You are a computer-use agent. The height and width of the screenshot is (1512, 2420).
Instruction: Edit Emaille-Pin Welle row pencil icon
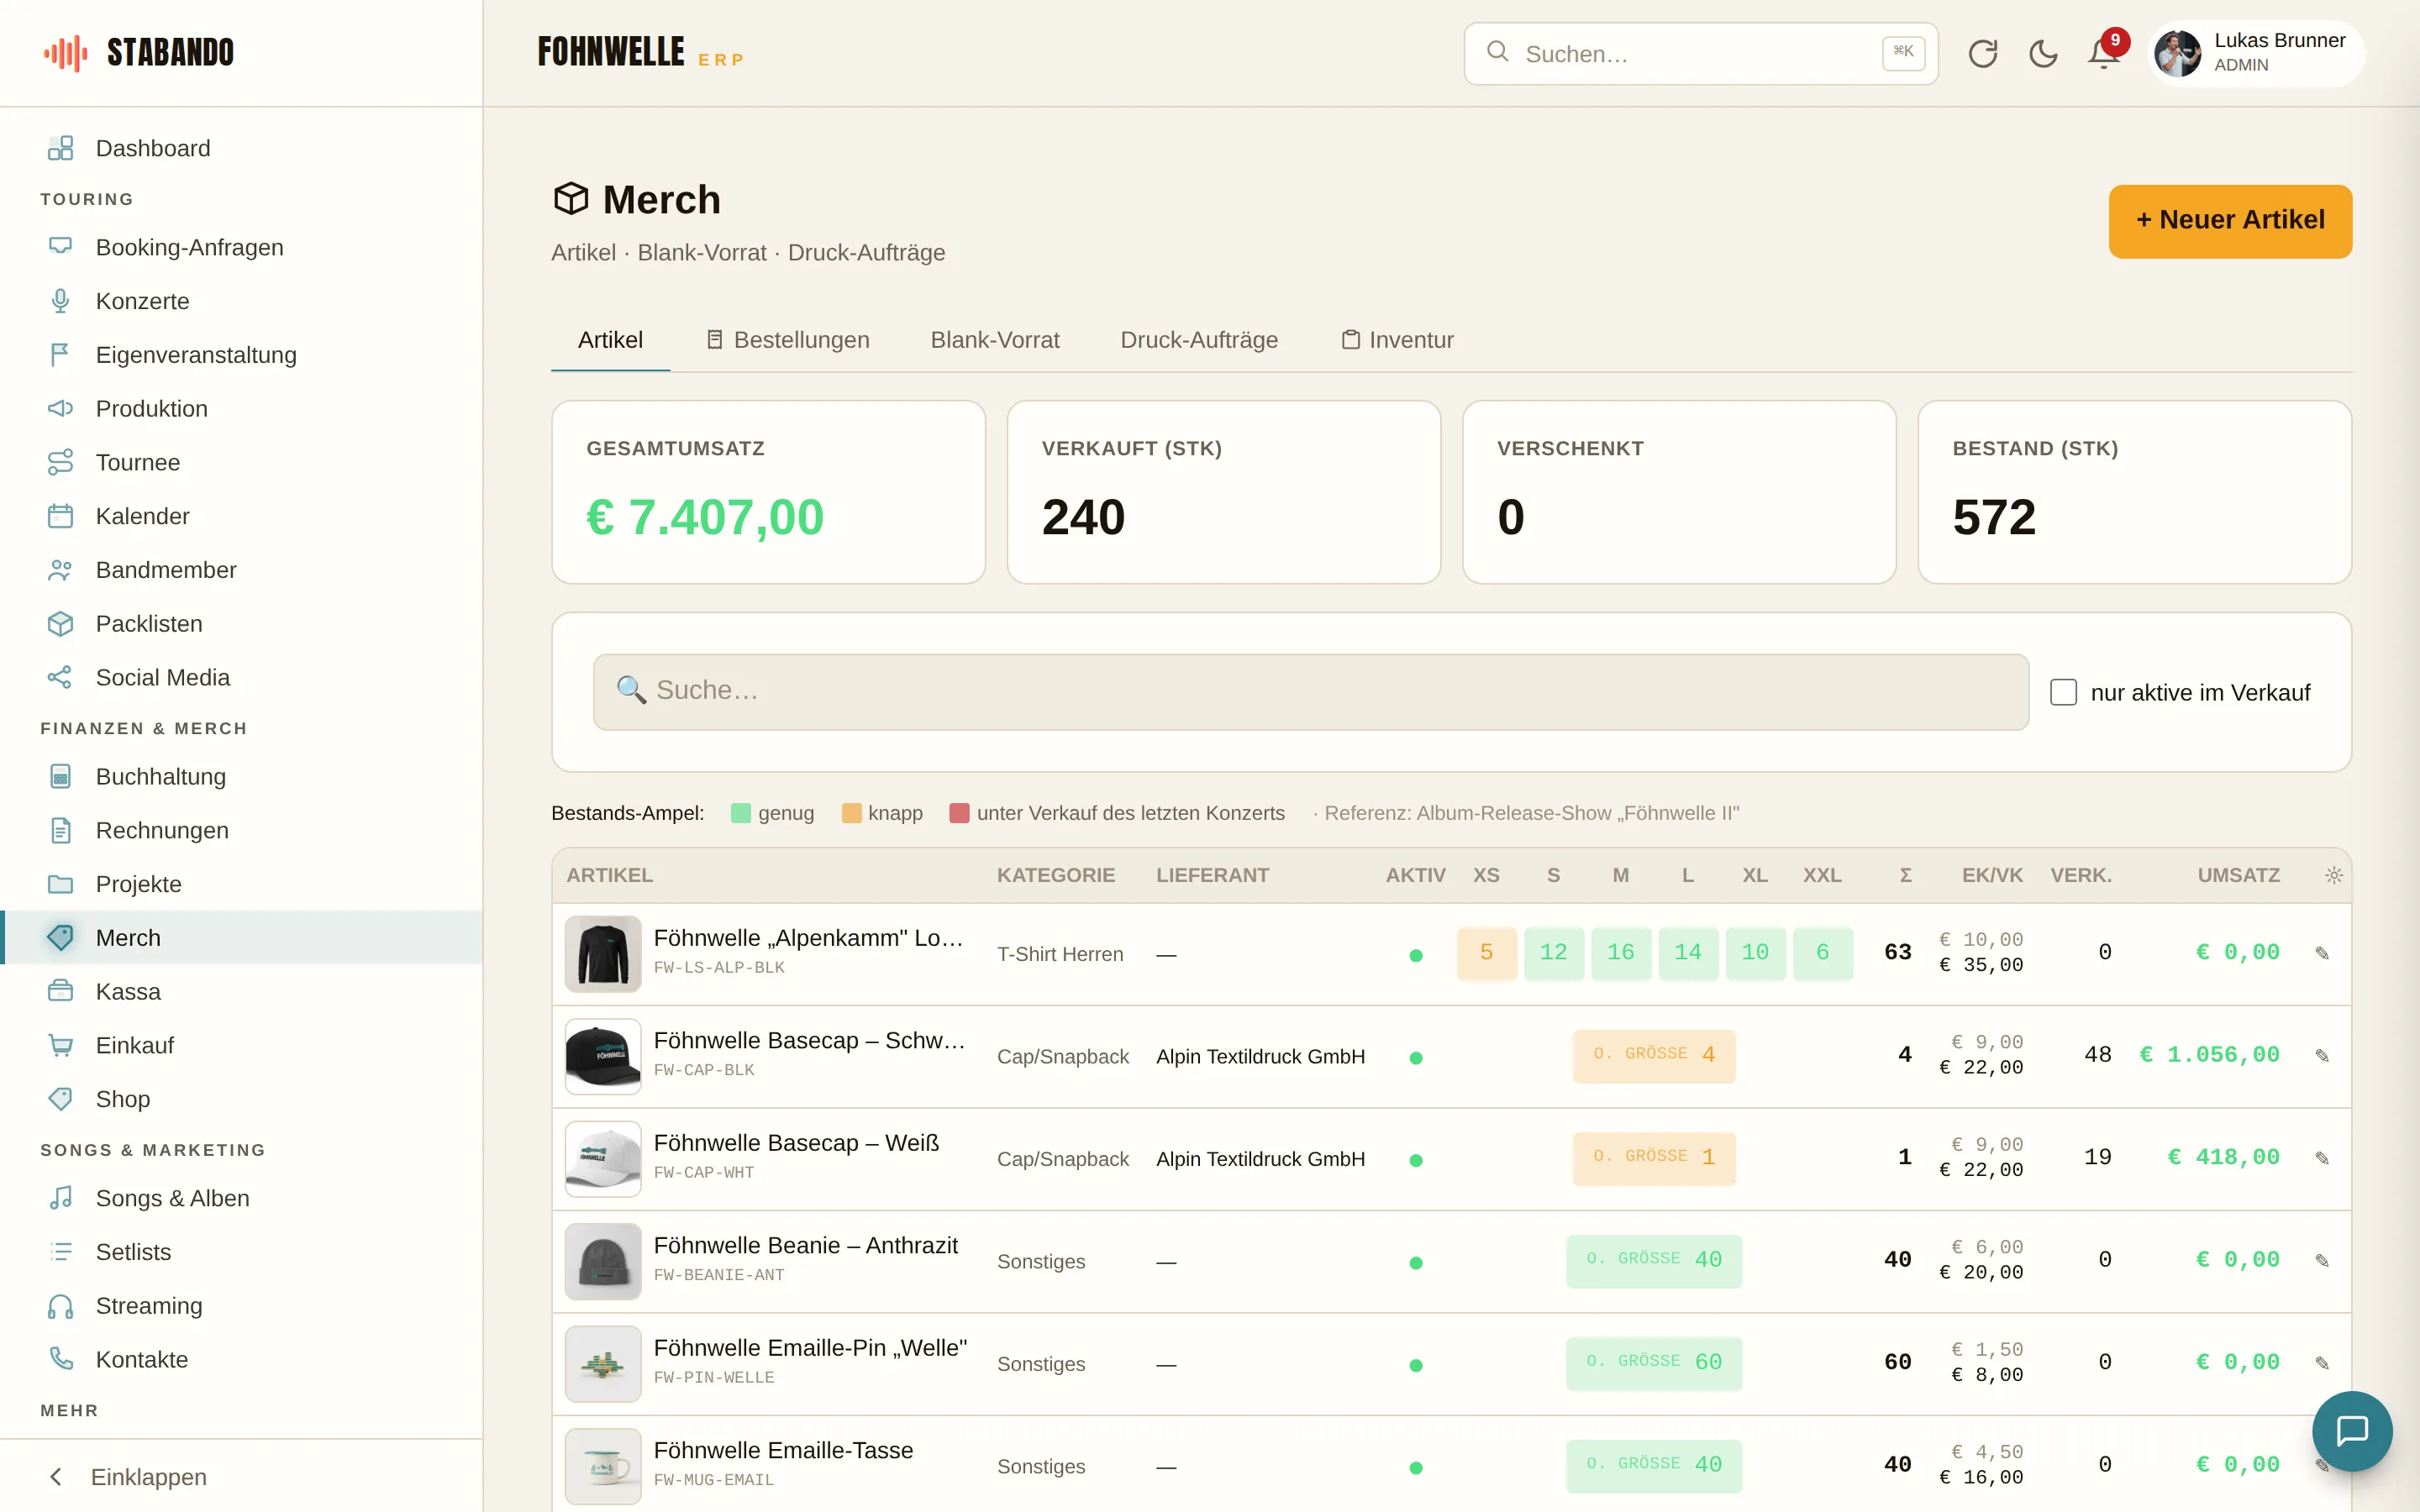2322,1363
